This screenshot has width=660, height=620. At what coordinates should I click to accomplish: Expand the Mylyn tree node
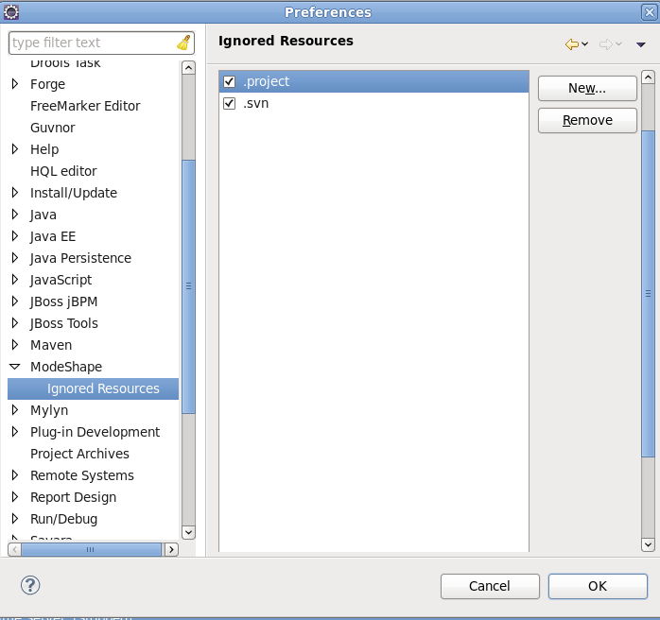15,409
